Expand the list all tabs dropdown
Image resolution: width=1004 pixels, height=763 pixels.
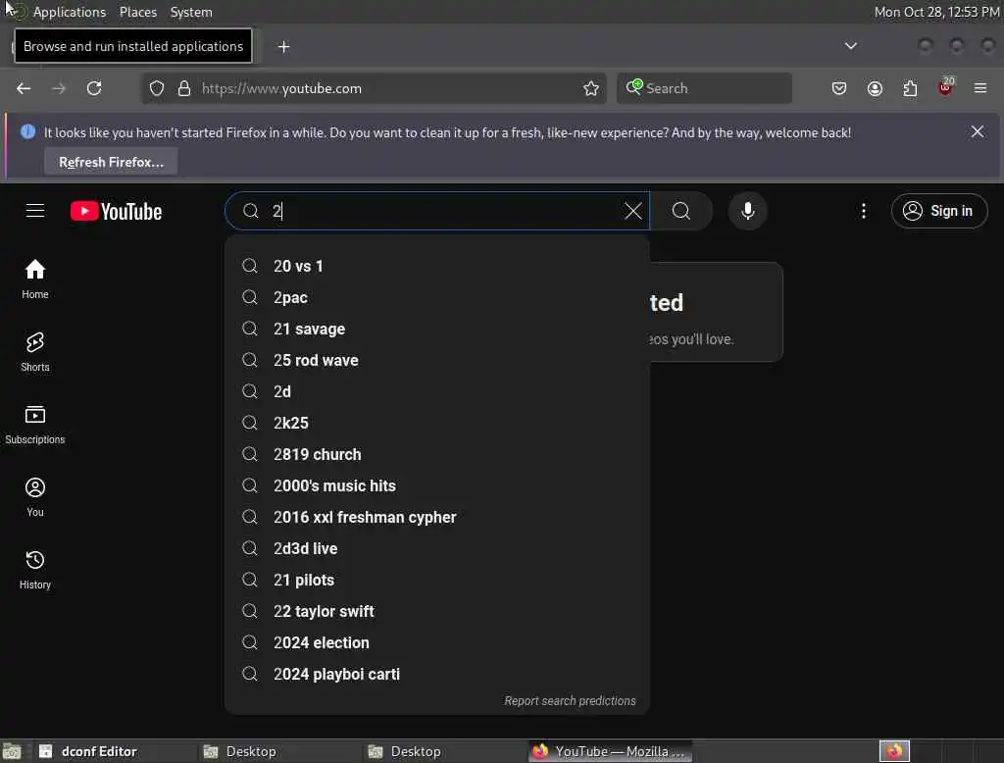click(x=850, y=46)
